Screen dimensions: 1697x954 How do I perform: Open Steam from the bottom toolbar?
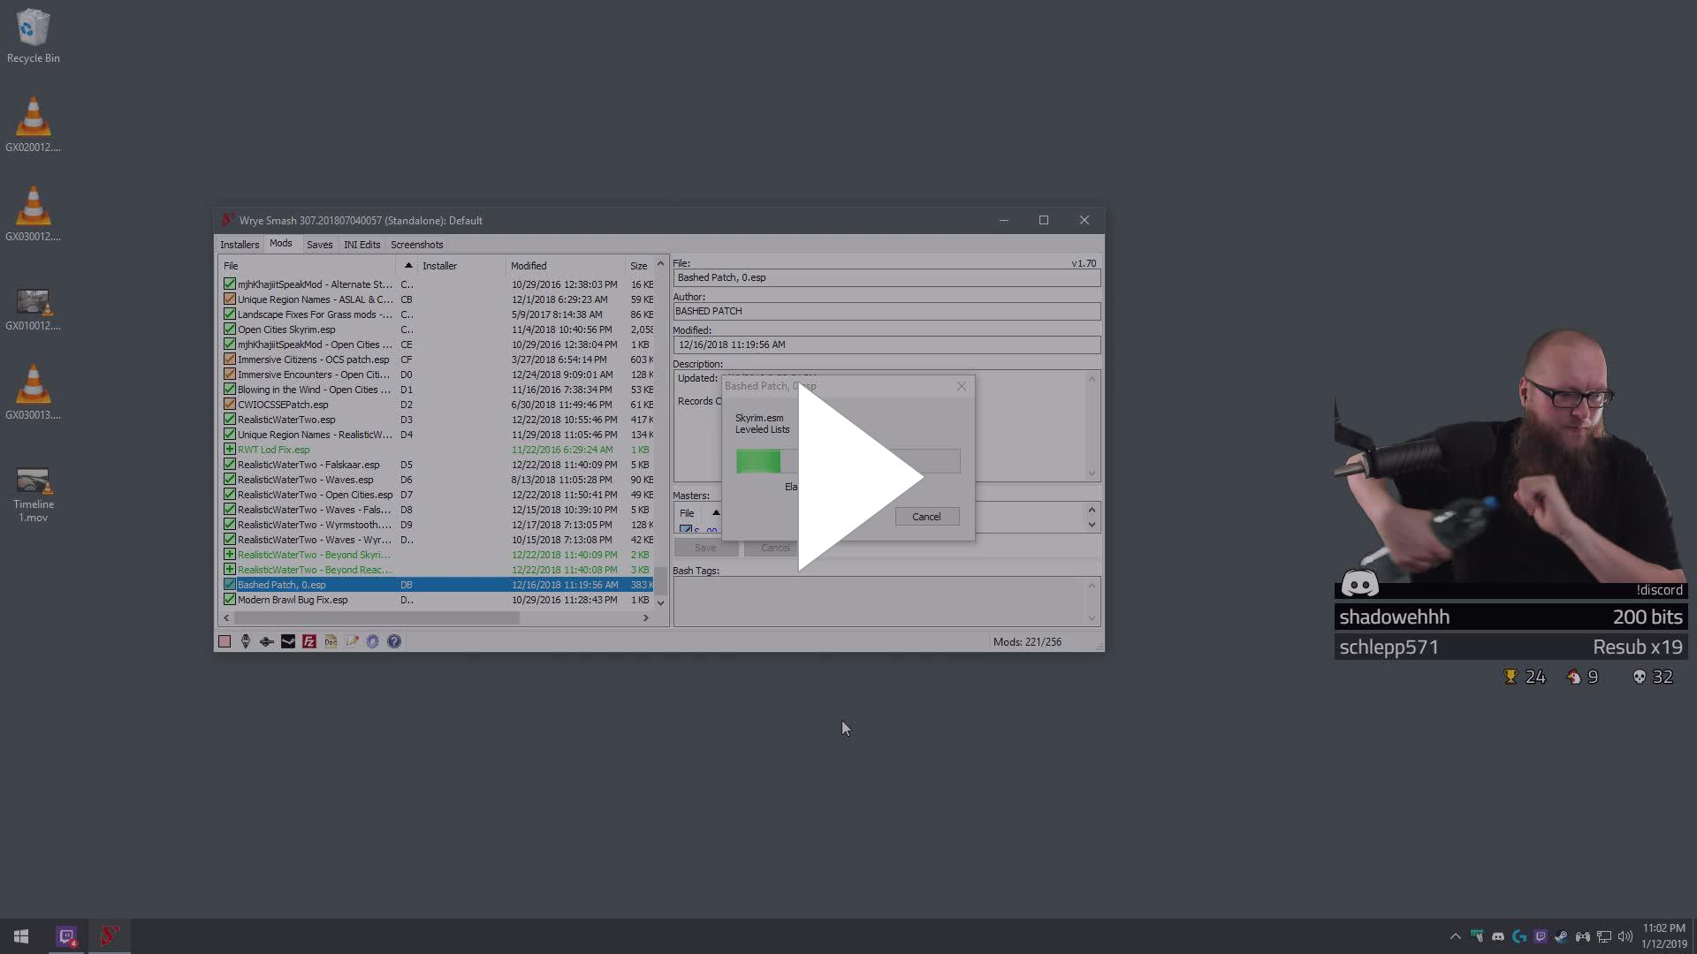click(288, 641)
